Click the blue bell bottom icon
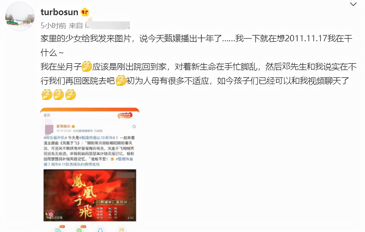The height and width of the screenshot is (232, 365). pos(100,229)
